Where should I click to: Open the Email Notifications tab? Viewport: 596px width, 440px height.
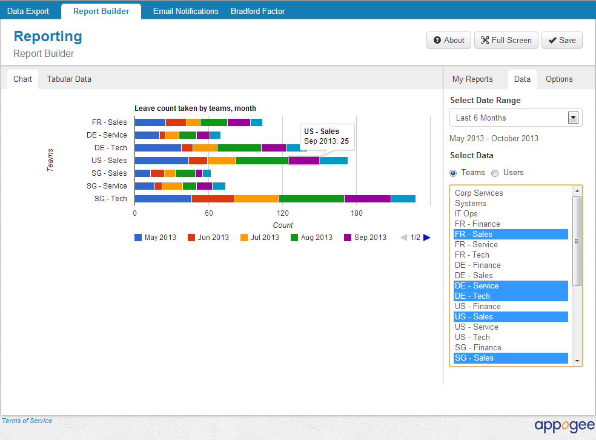coord(185,11)
